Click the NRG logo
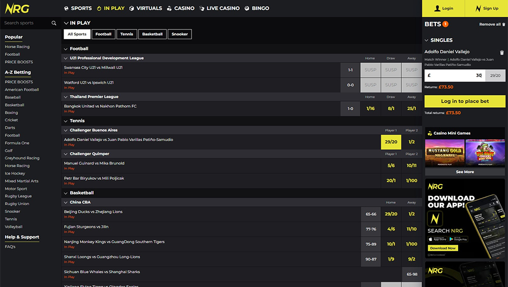 point(17,9)
